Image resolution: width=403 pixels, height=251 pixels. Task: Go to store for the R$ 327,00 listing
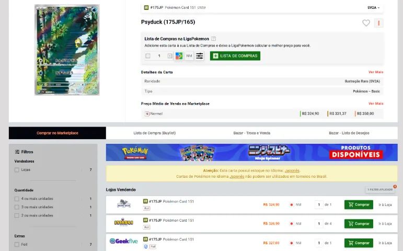(x=385, y=243)
